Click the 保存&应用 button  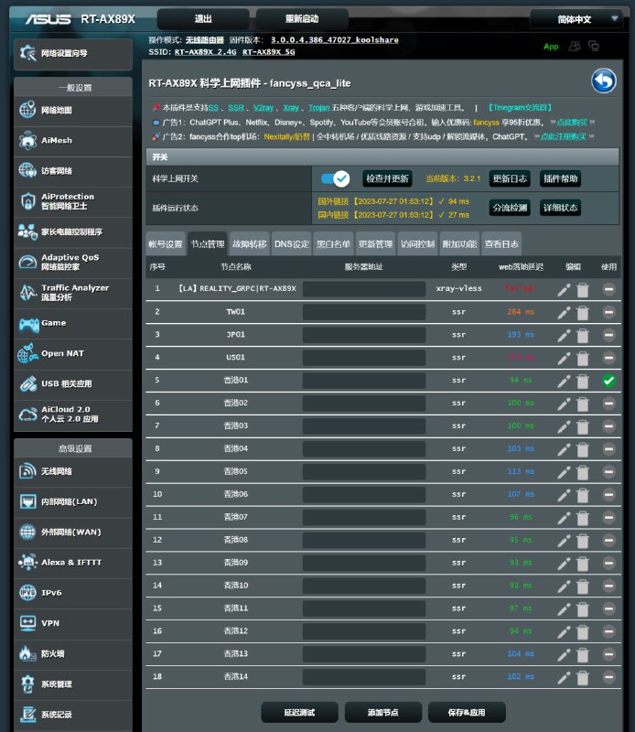[x=467, y=713]
